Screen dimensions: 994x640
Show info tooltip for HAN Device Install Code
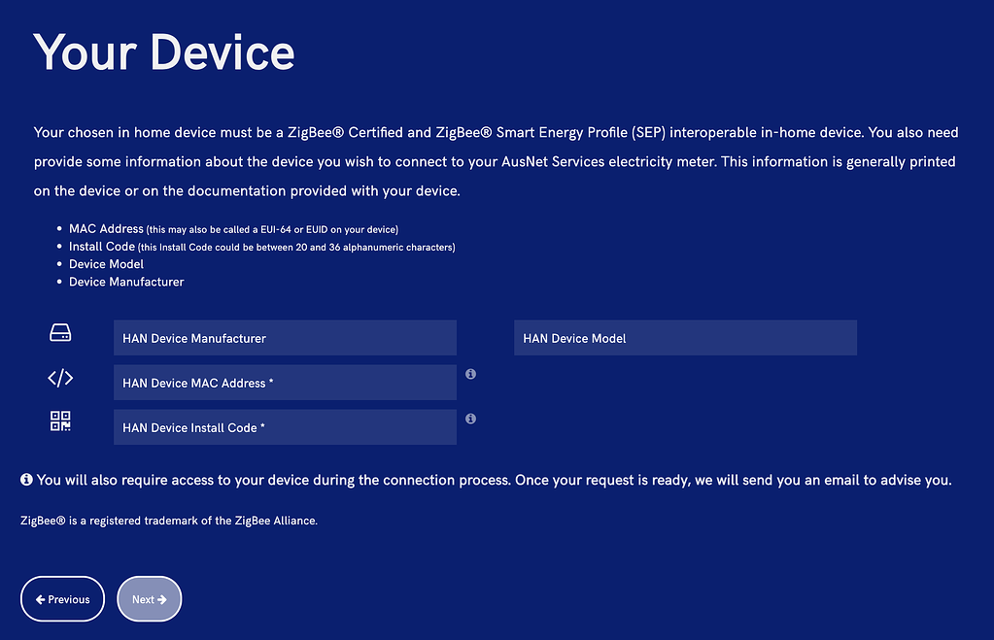click(x=470, y=419)
